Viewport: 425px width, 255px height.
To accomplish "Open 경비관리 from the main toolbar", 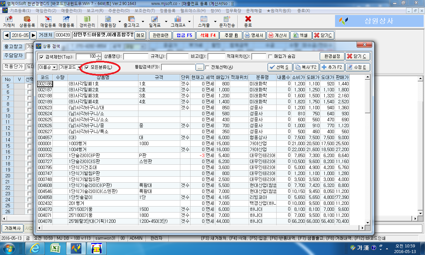I will click(x=87, y=22).
